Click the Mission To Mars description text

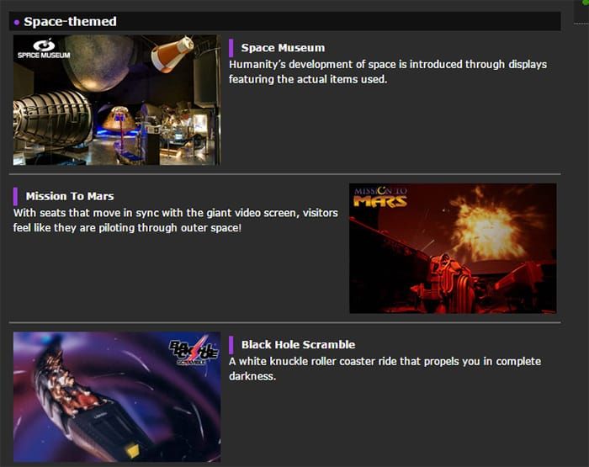tap(176, 220)
